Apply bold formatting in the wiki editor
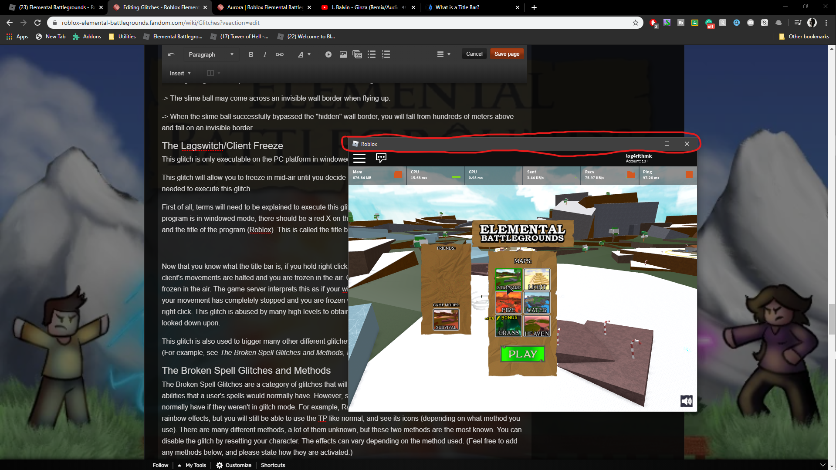 (250, 54)
